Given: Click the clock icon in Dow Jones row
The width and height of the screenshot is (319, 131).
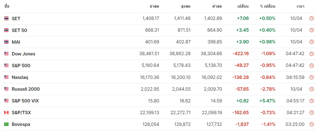Looking at the screenshot, I should point(311,54).
